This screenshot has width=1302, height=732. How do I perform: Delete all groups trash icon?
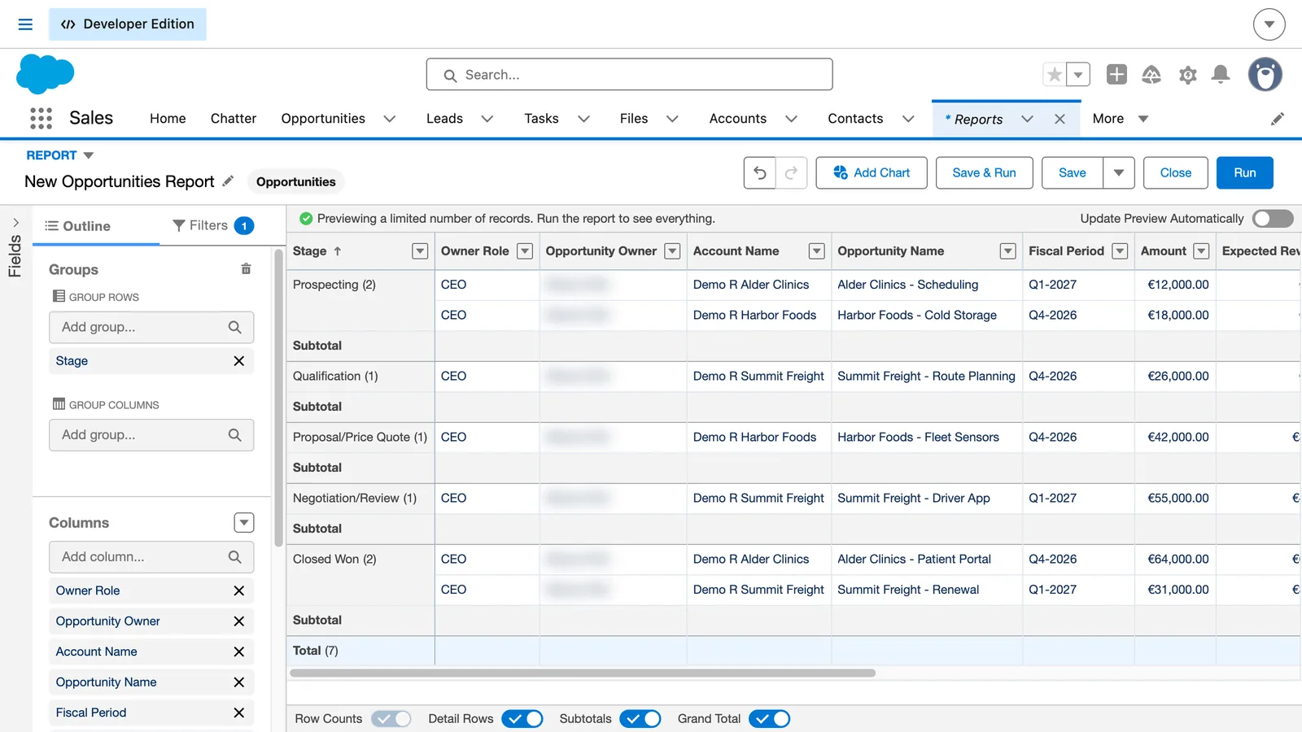[246, 269]
